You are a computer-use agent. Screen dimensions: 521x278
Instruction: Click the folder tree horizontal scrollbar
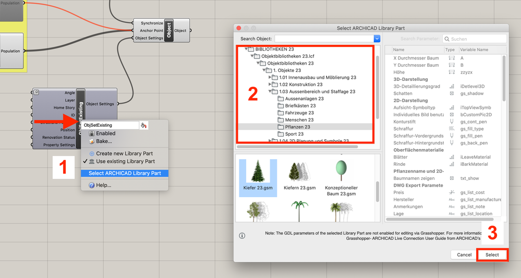tap(297, 147)
